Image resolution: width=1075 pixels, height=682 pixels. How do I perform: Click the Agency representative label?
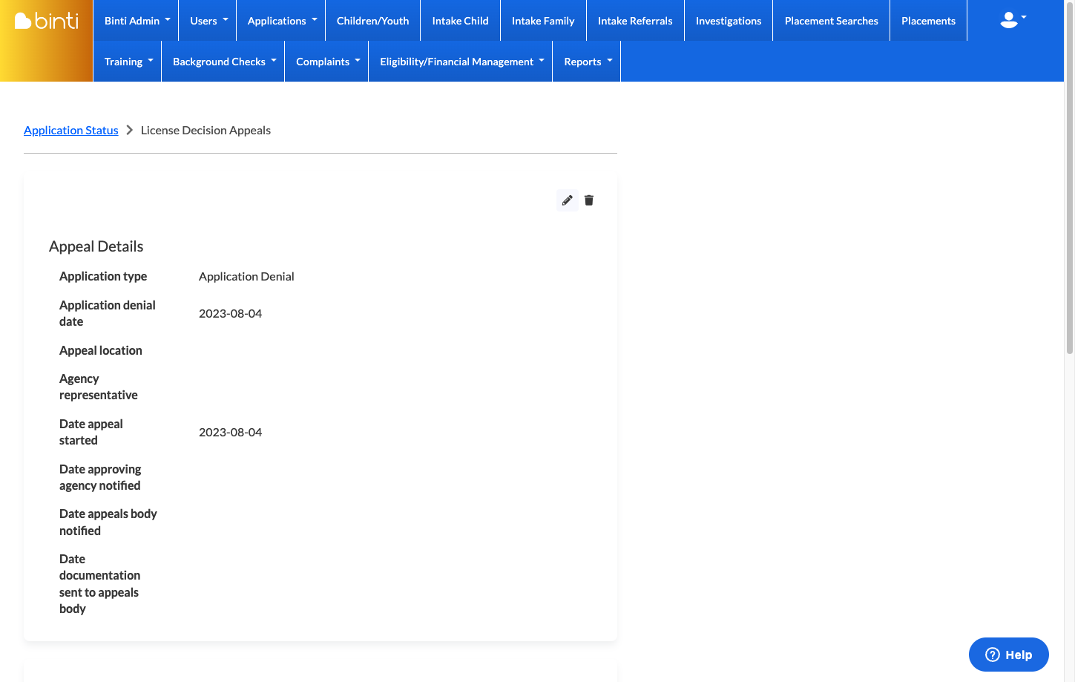pos(99,387)
